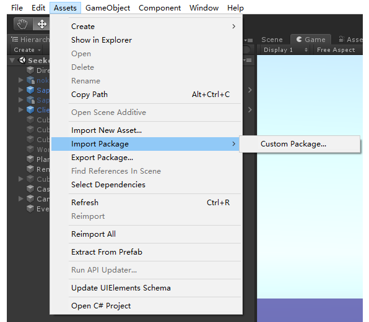Click the blue prefab cube icon beside Clie
The image size is (369, 322).
coord(30,109)
